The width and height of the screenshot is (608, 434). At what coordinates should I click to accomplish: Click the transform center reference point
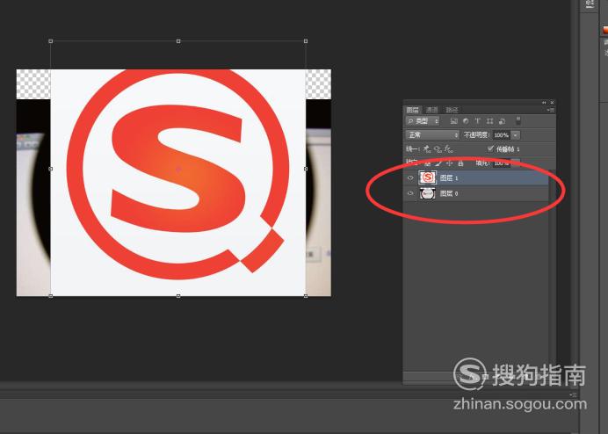[x=178, y=169]
